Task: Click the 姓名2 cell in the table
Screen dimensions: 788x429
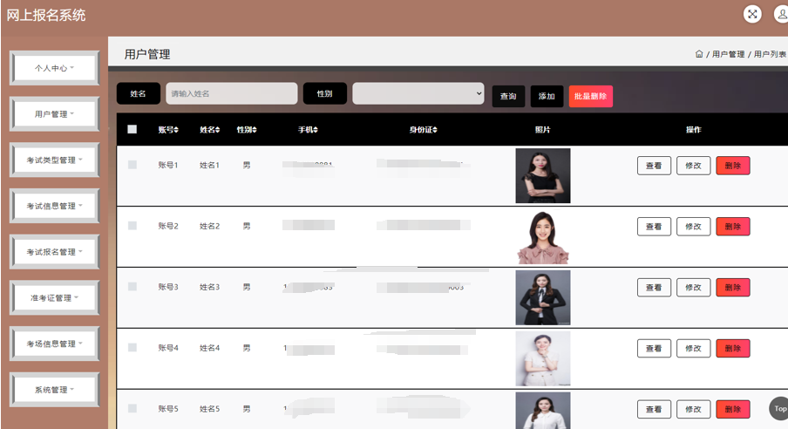Action: click(x=209, y=226)
